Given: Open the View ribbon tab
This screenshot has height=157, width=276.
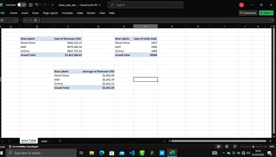Looking at the screenshot, I should 102,13.
